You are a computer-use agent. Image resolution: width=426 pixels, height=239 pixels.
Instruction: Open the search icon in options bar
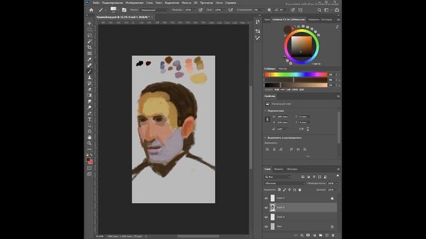[x=319, y=10]
